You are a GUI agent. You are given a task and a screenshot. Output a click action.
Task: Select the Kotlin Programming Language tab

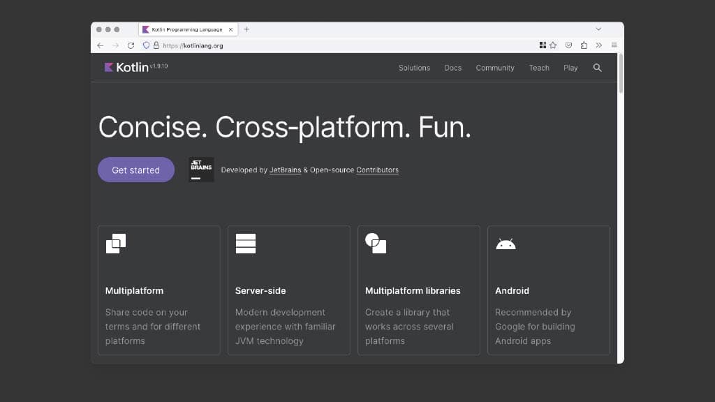point(189,29)
